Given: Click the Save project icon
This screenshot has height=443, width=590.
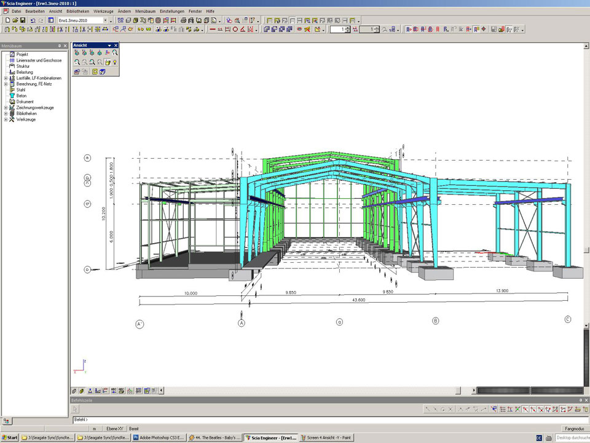Looking at the screenshot, I should tap(23, 20).
